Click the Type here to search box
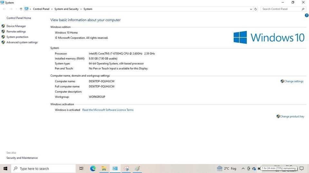The image size is (309, 173). tap(43, 168)
